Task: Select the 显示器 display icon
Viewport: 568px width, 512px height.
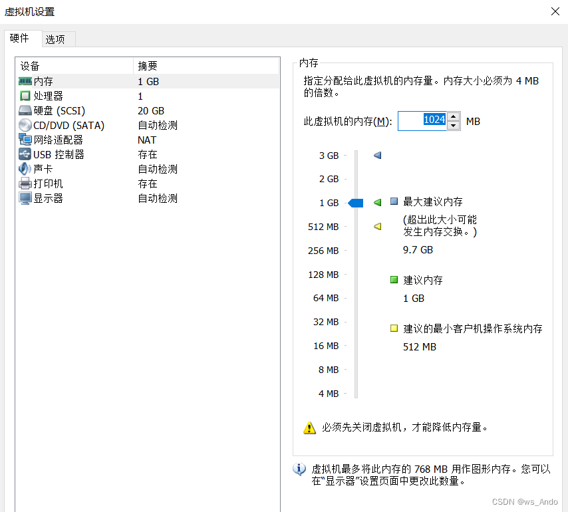Action: tap(25, 198)
